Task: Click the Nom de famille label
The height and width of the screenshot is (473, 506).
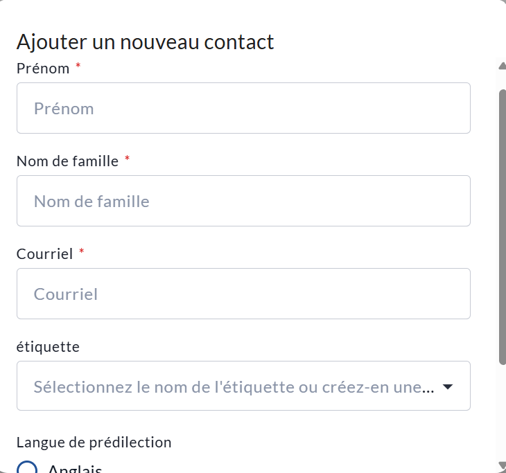Action: pyautogui.click(x=67, y=161)
